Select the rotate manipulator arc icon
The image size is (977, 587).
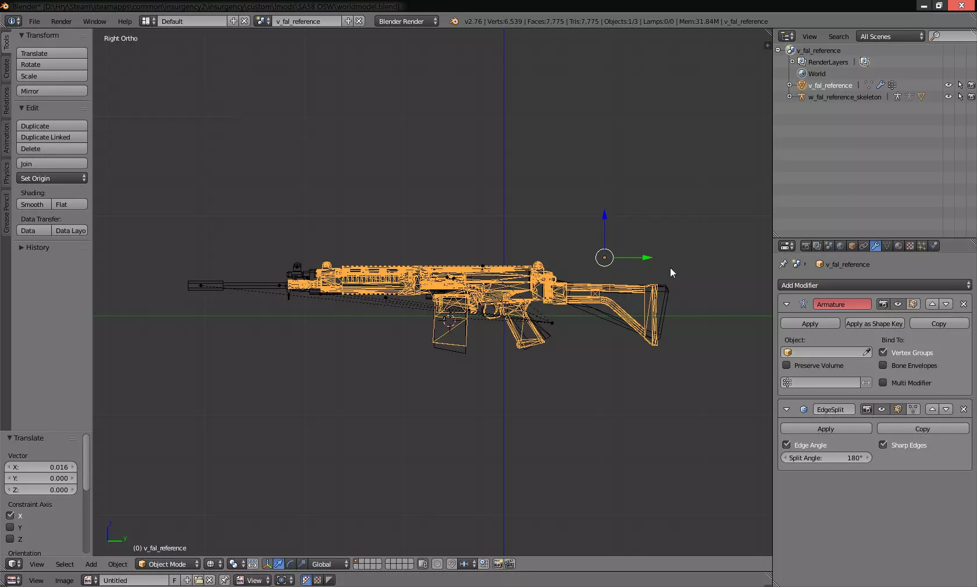[x=290, y=564]
